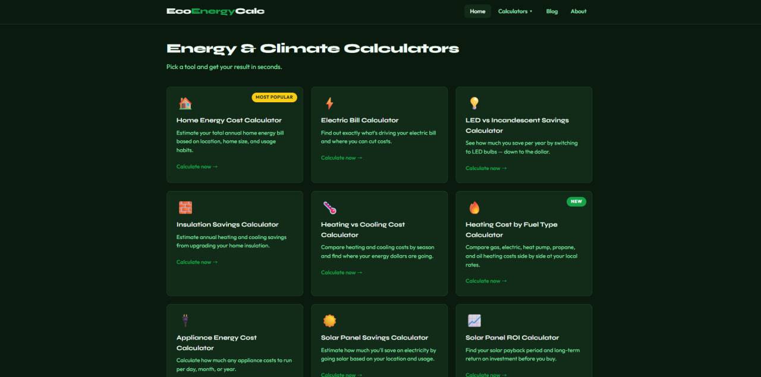Viewport: 761px width, 377px height.
Task: Click the lightning bolt Electric Bill icon
Action: click(329, 103)
